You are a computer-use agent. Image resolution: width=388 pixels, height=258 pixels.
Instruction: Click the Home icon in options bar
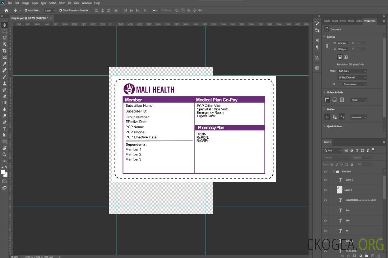[6, 10]
